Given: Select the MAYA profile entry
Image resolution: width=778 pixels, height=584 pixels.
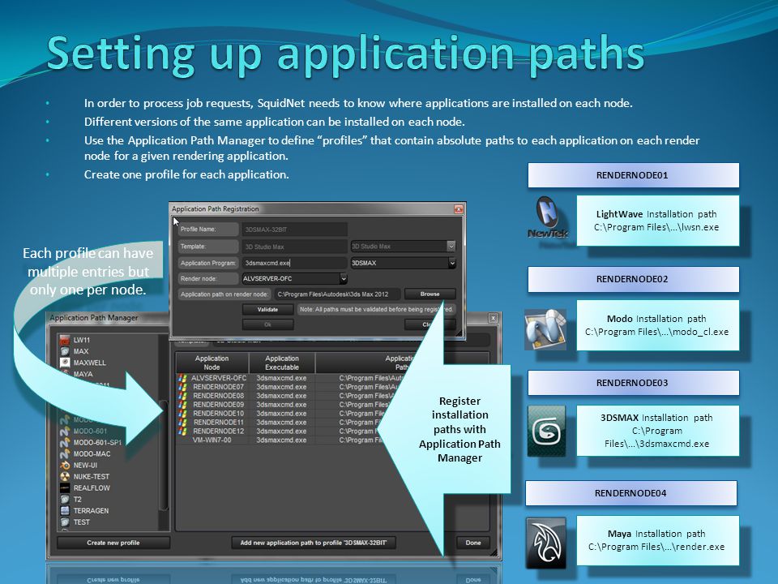Looking at the screenshot, I should [x=83, y=374].
